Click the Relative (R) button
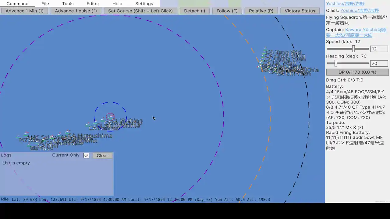 point(261,11)
